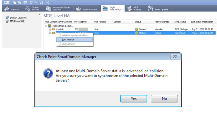The width and height of the screenshot is (217, 115).
Task: Click the crossed tools settings icon
Action: [48, 3]
